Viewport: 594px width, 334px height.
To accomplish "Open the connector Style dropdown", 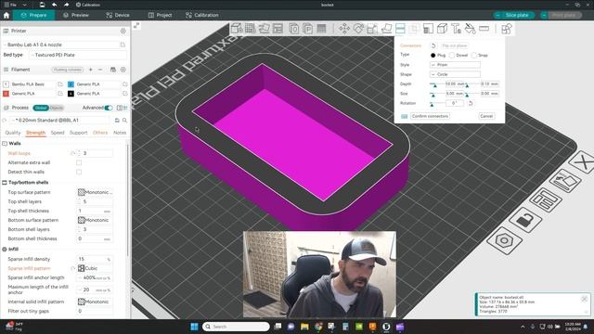I will tap(455, 65).
